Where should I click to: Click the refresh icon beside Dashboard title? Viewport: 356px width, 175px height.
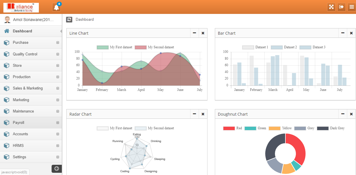[69, 19]
